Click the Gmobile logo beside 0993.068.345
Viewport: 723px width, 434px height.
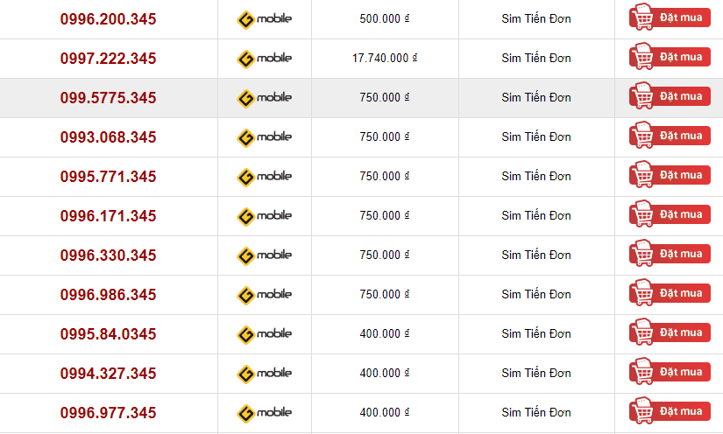(x=264, y=137)
